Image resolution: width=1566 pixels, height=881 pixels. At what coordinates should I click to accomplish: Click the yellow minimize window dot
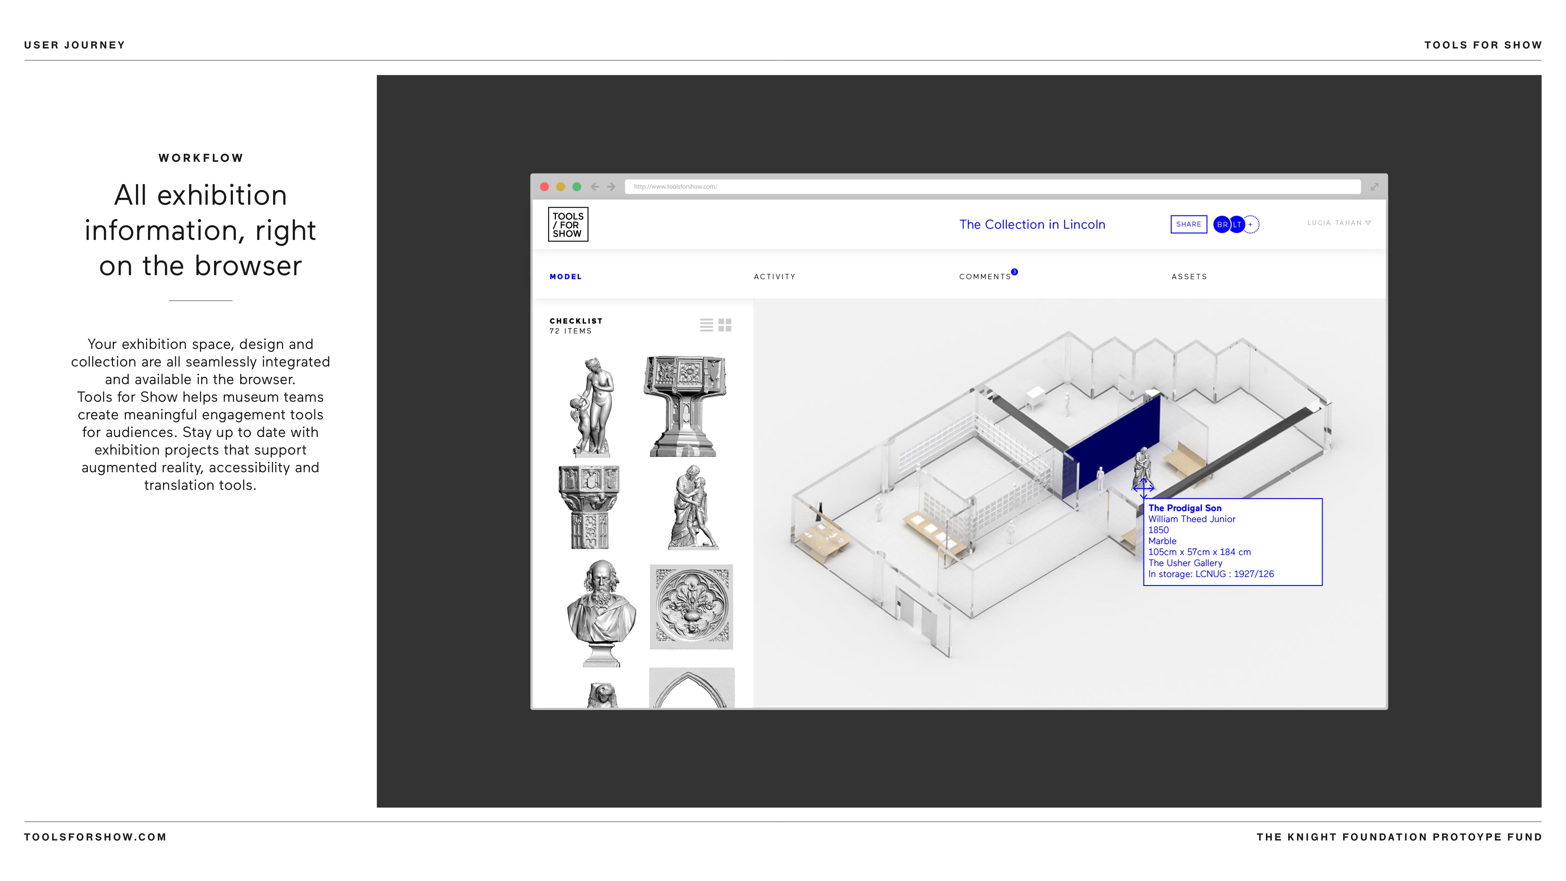tap(561, 187)
